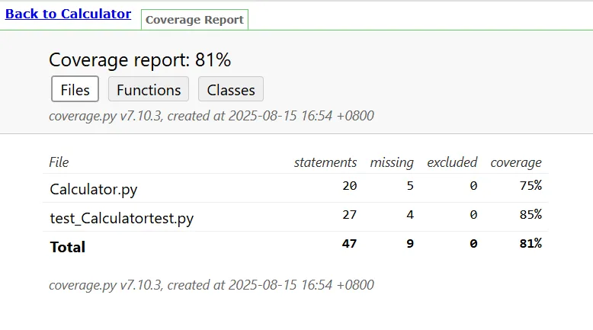Select the Coverage Report tab

[x=194, y=20]
